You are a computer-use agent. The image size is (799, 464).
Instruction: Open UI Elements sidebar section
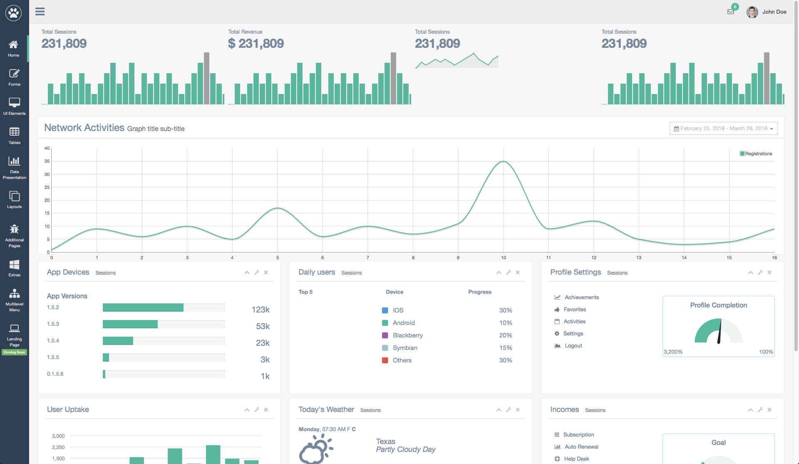tap(14, 107)
